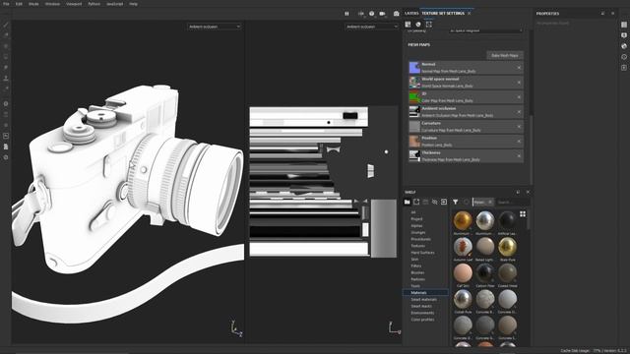Select the Calf Skin material
This screenshot has width=630, height=354.
463,273
